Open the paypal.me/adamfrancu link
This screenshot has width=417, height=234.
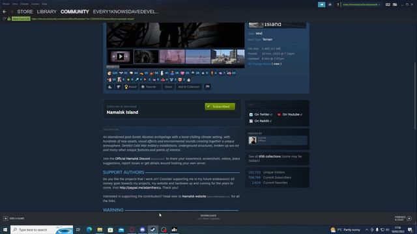[x=140, y=188]
